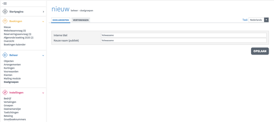This screenshot has width=274, height=122.
Task: Open Vertalingen settings
Action: [10, 102]
